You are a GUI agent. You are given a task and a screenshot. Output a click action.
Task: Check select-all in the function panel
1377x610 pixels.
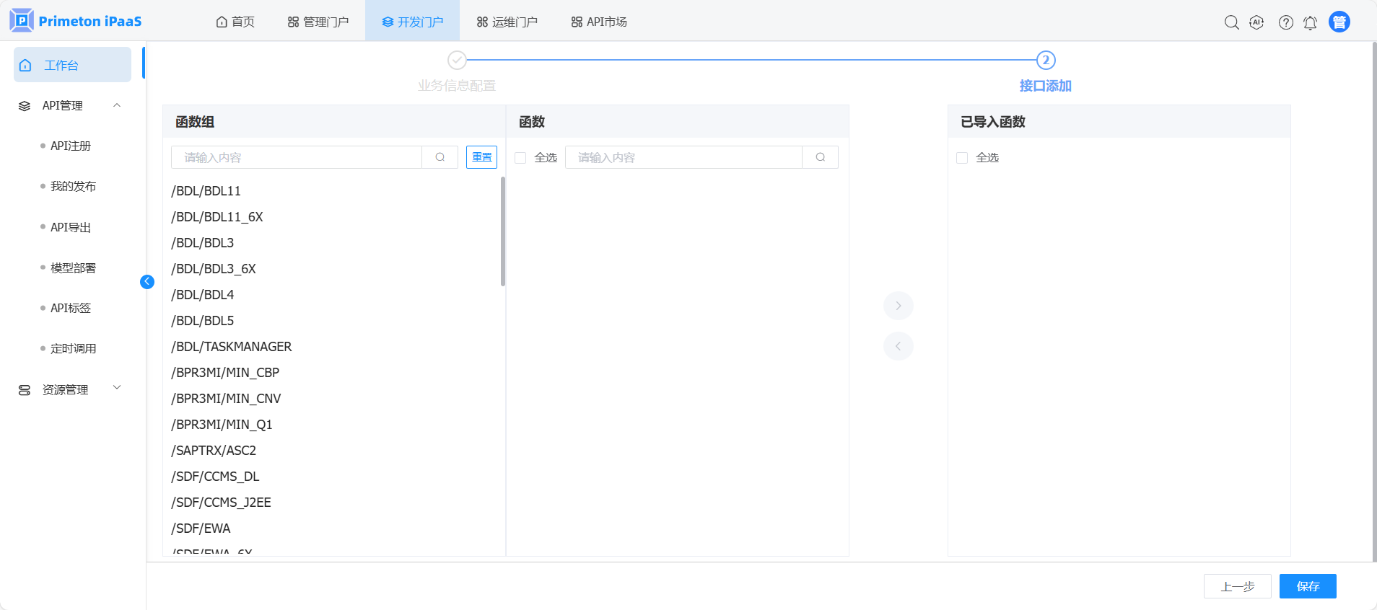tap(520, 158)
